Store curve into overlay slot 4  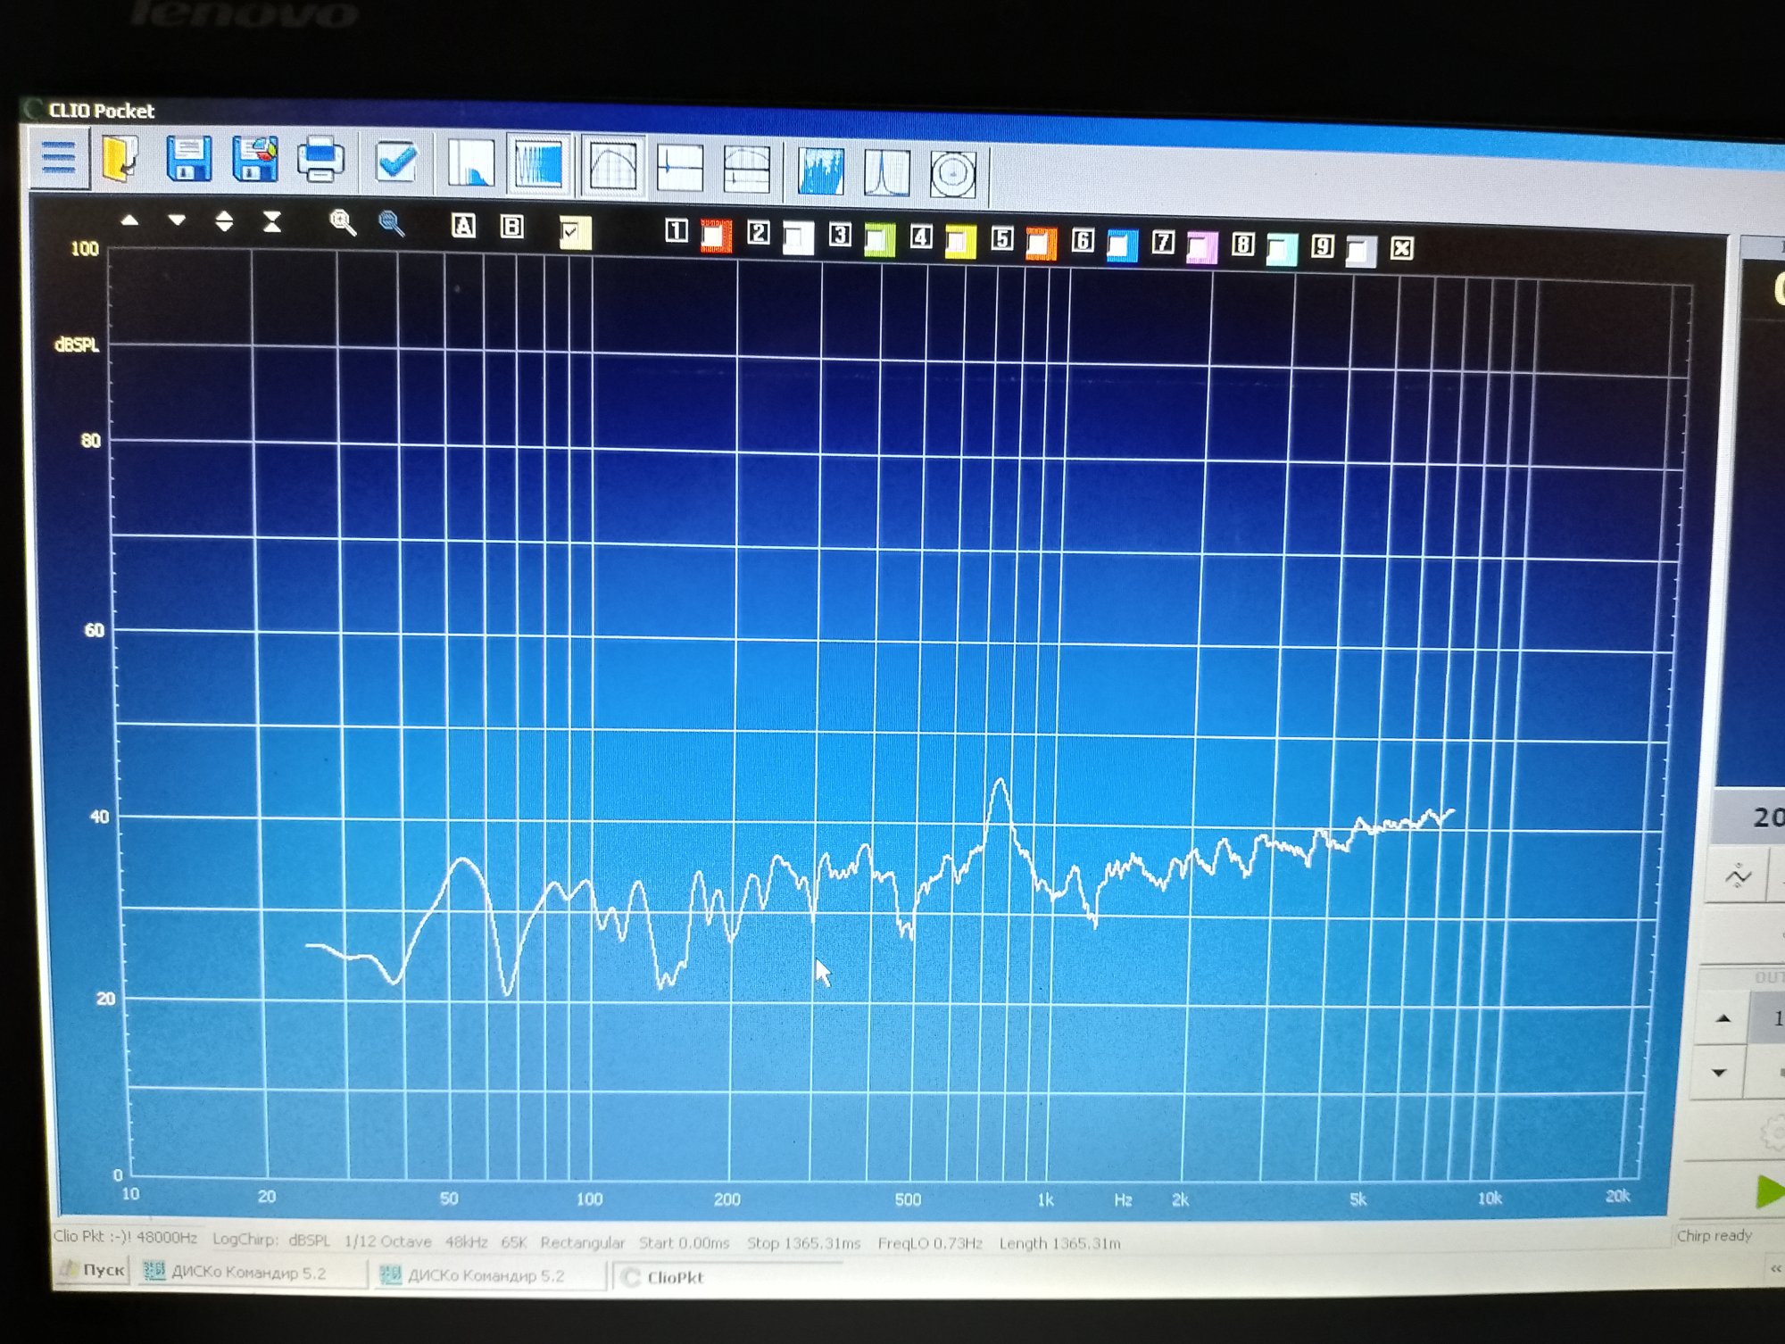(921, 236)
